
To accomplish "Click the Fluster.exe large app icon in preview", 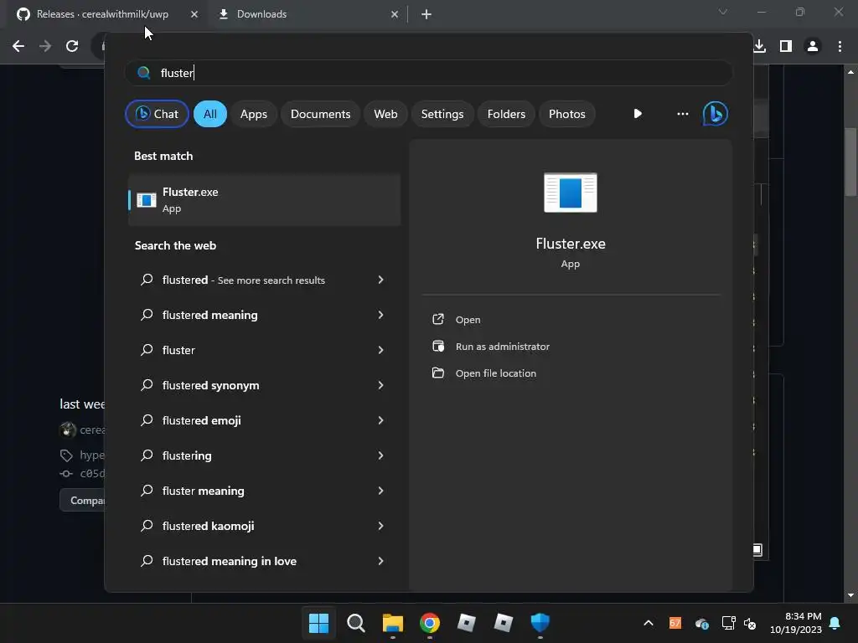I will [x=570, y=193].
